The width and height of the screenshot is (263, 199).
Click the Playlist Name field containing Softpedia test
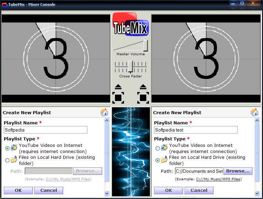[x=196, y=130]
